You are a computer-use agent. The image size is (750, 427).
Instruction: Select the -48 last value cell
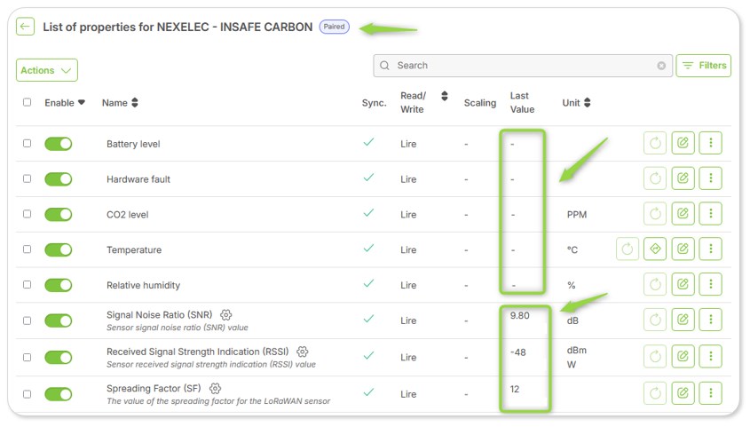click(x=518, y=352)
